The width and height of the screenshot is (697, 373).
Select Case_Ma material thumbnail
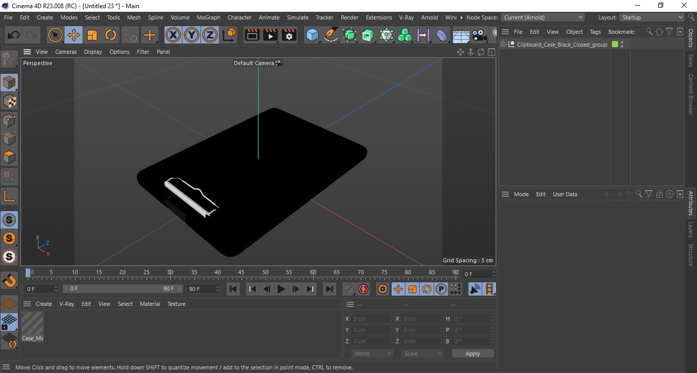(32, 323)
